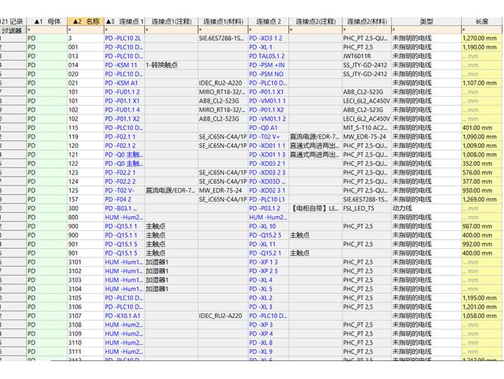
Task: Click the 连接点 2 column header
Action: coord(268,21)
